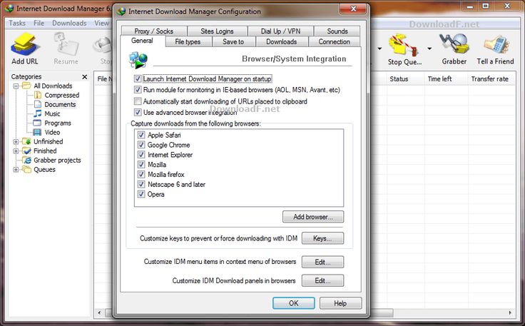Viewport: 525px width, 326px height.
Task: Click the horizontal scrollbar left arrow
Action: [99, 313]
